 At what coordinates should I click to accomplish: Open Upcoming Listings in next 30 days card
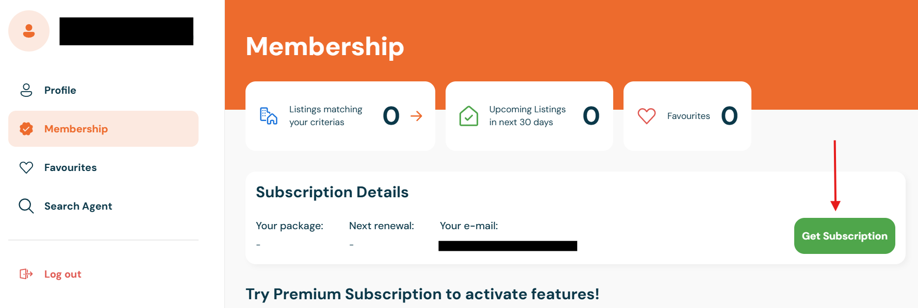point(528,116)
